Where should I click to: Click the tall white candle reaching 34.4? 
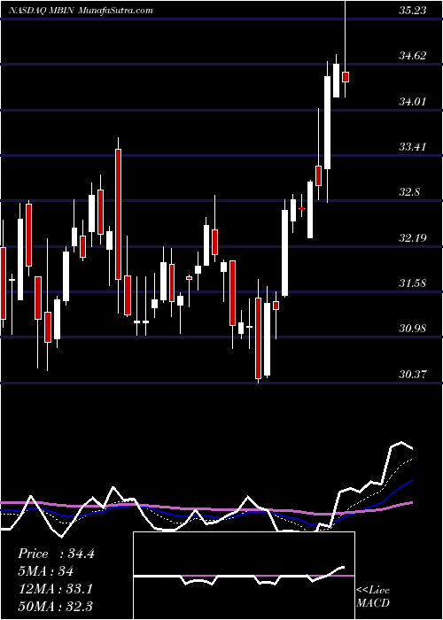327,122
